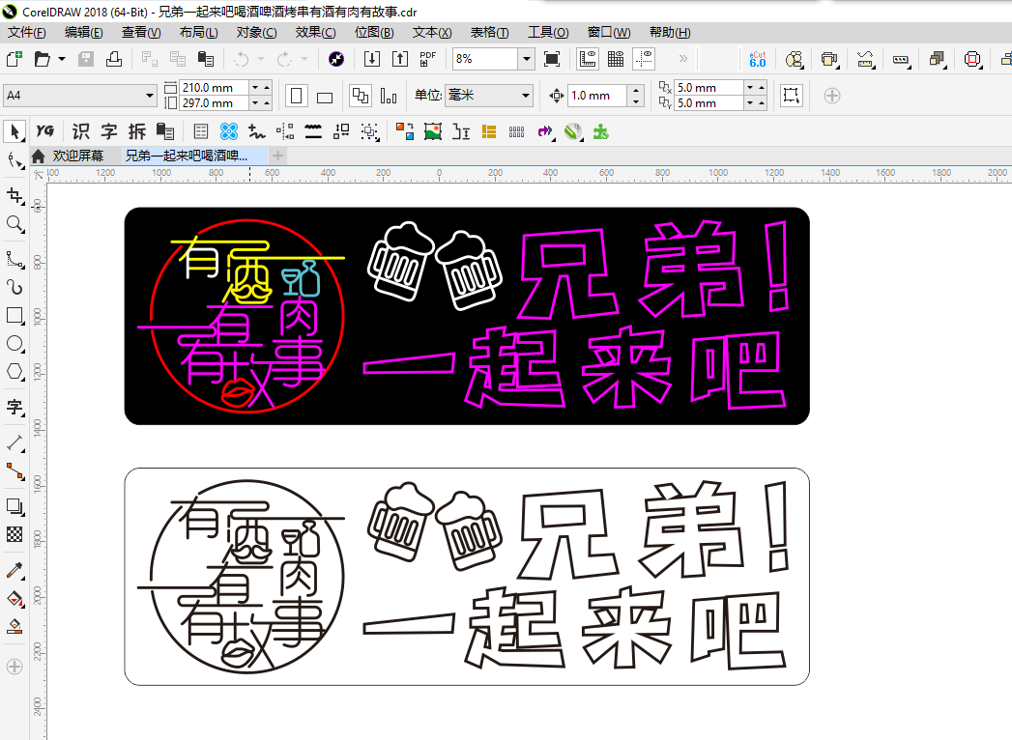Open the A4 page size dropdown
This screenshot has height=740, width=1012.
click(x=150, y=96)
